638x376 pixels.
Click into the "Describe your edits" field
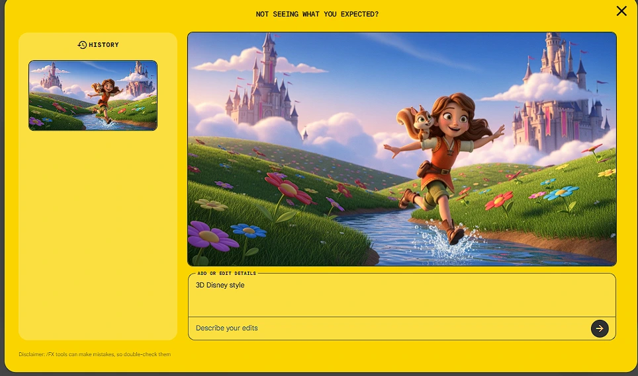click(x=384, y=328)
